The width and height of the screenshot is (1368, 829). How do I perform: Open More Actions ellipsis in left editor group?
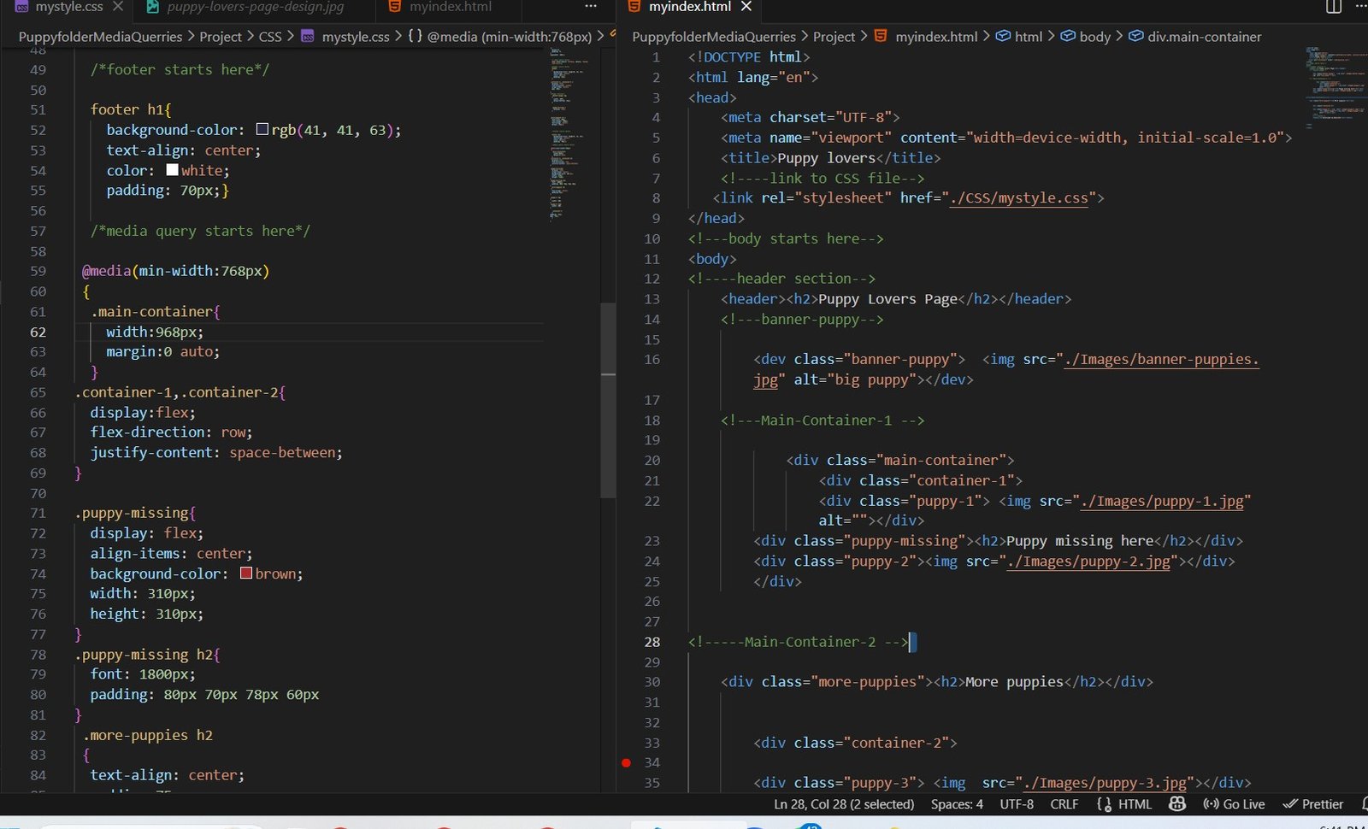(591, 7)
